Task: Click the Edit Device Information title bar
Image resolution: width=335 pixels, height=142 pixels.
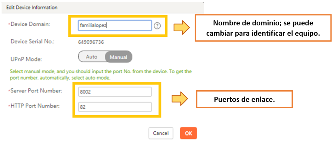Action: 103,8
